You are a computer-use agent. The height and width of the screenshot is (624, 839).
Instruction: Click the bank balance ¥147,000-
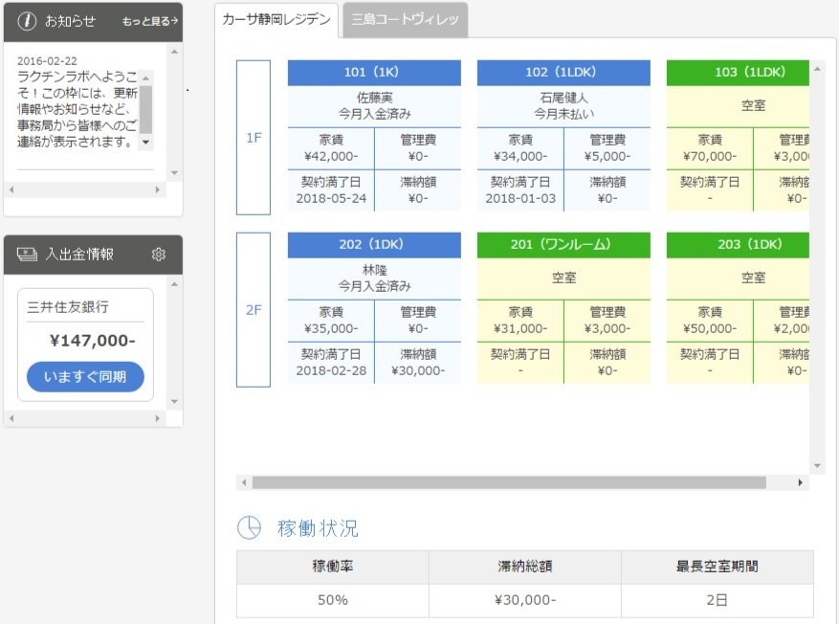92,341
